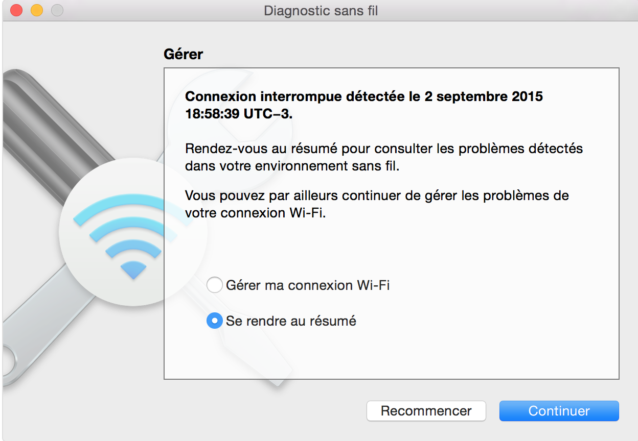Screen dimensions: 638x441
Task: Choose the "Se rendre au résumé" radio button
Action: pos(214,321)
